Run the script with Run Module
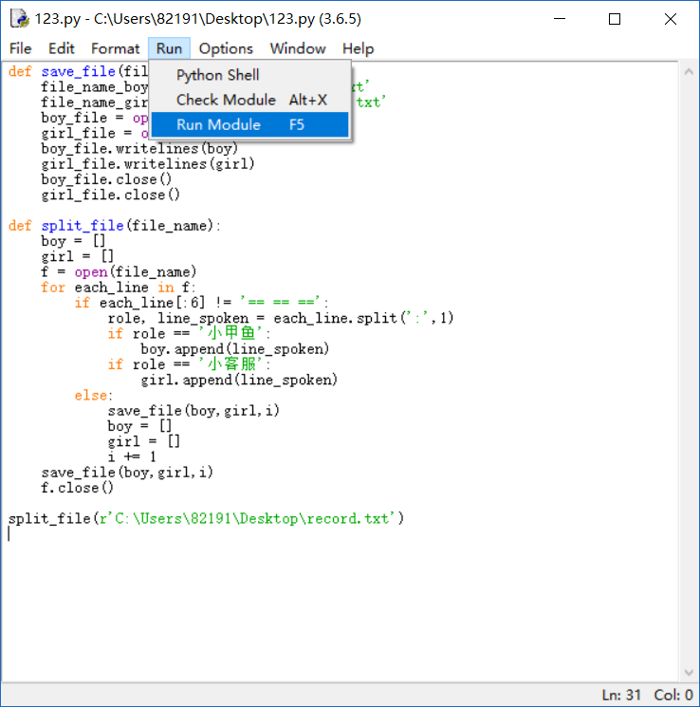This screenshot has height=707, width=700. click(x=218, y=124)
